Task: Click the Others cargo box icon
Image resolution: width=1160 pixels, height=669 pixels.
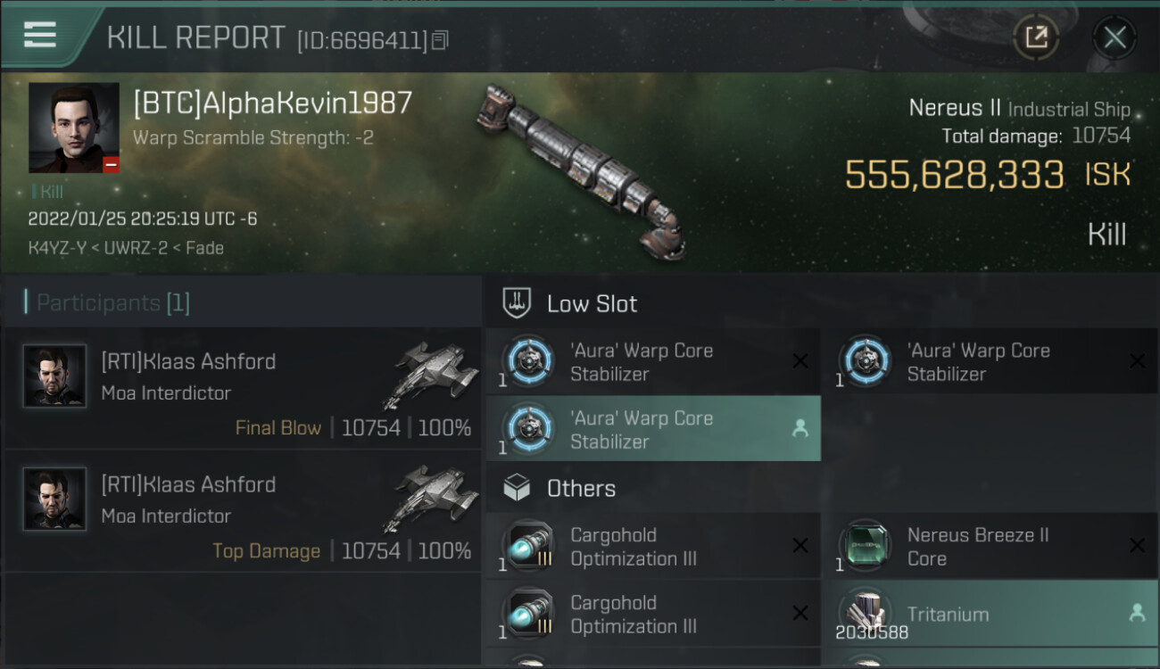Action: [x=517, y=488]
